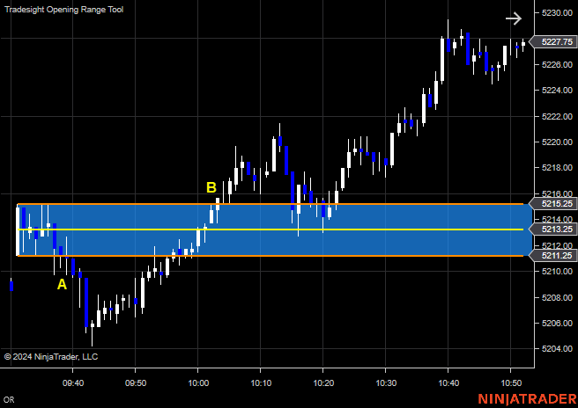The width and height of the screenshot is (578, 408).
Task: Click the 10:00 time axis label
Action: pos(198,383)
